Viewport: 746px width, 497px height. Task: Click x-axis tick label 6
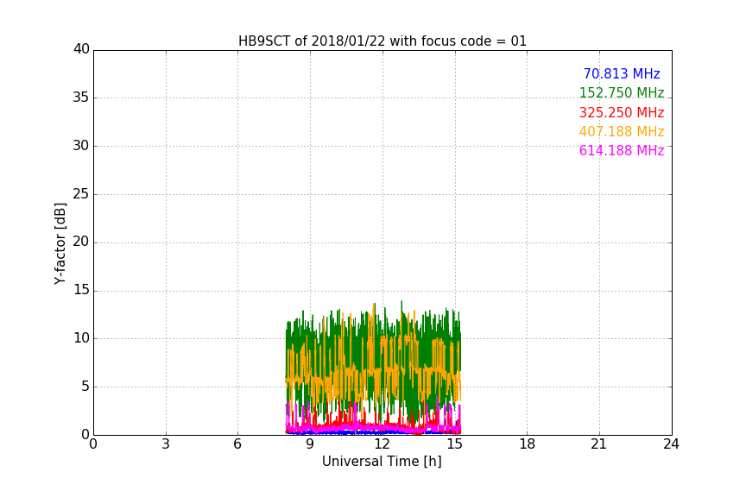point(237,444)
